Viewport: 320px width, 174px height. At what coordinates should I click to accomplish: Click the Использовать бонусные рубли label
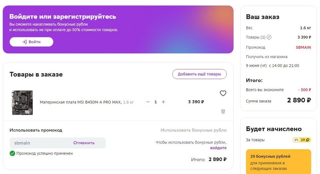tap(193, 130)
